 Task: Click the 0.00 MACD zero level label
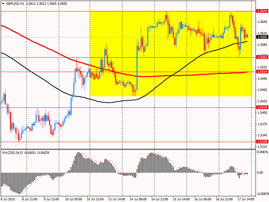[x=260, y=173]
